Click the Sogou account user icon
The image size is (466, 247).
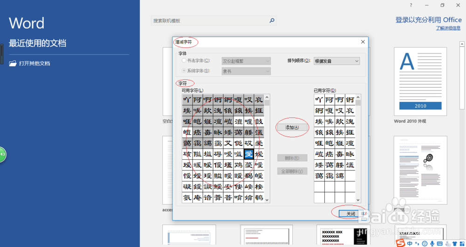[x=447, y=243]
